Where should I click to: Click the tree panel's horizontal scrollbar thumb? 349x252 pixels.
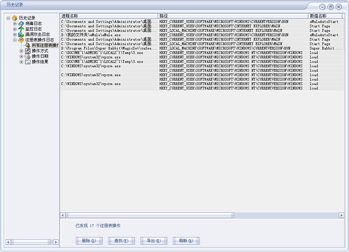31,242
